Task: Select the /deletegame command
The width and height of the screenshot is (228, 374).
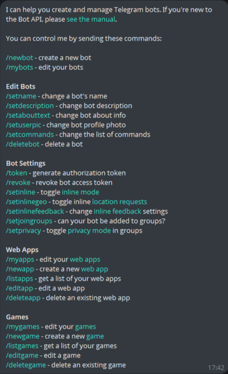Action: point(26,365)
